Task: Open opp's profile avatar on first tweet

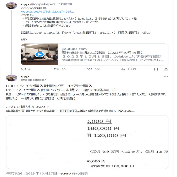Action: click(x=12, y=5)
